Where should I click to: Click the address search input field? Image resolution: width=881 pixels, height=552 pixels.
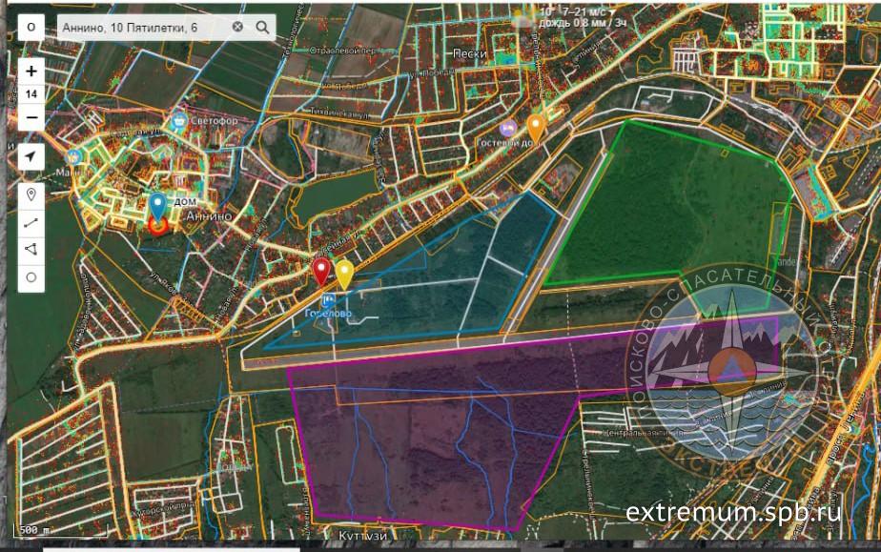pos(143,28)
